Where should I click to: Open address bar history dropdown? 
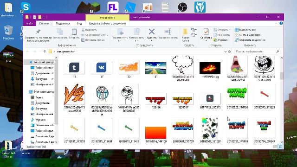click(226, 51)
